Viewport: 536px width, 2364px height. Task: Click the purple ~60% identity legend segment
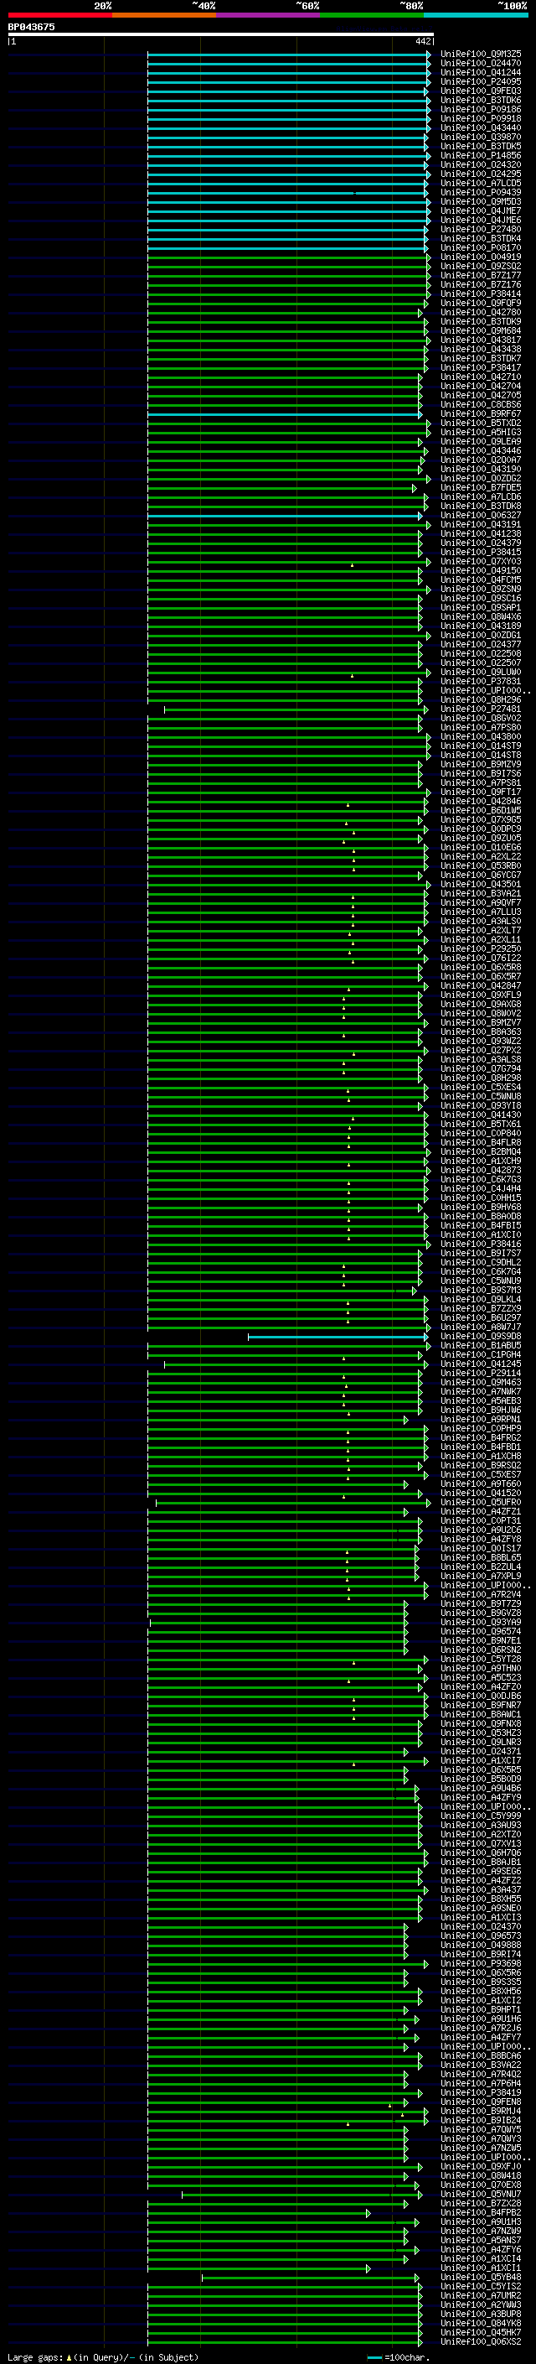(267, 15)
